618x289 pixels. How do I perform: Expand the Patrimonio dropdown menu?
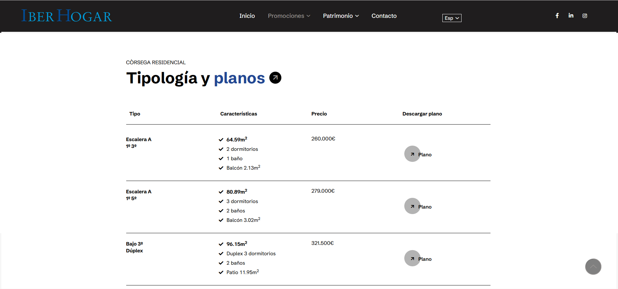[x=341, y=16]
